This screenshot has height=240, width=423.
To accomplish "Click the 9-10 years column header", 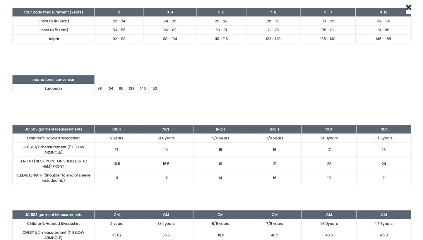I will 328,12.
